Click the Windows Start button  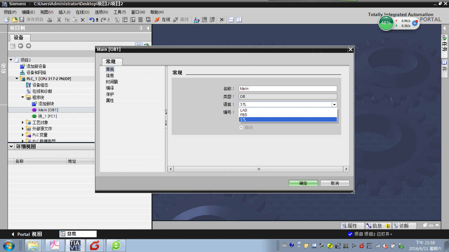click(x=8, y=245)
